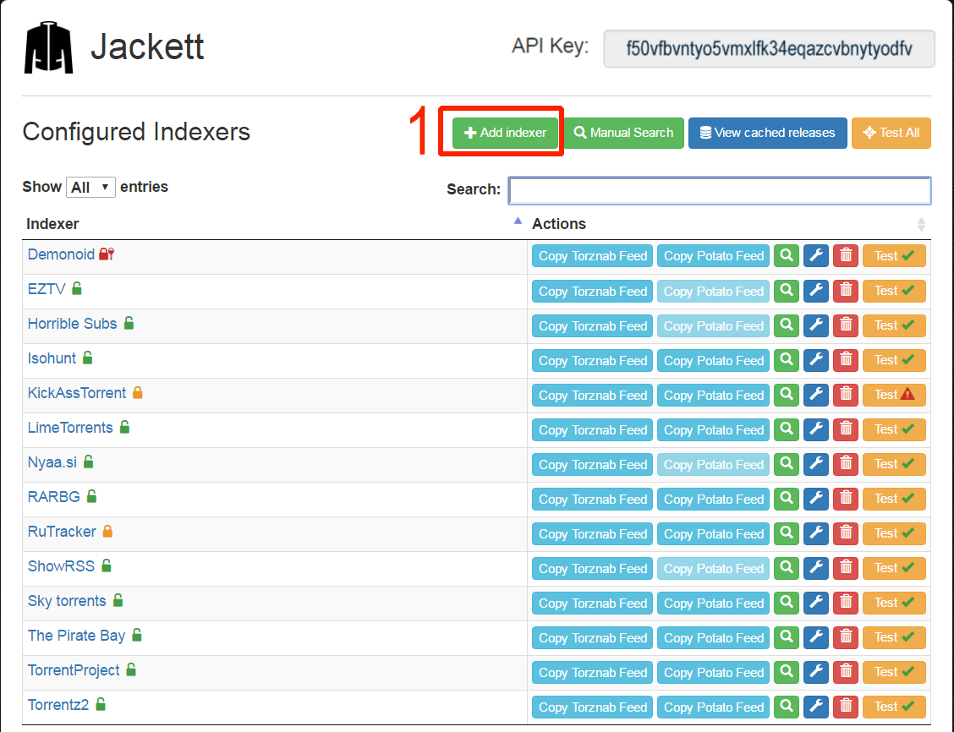Viewport: 954px width, 732px height.
Task: Open the RuTracker indexer link
Action: 62,532
